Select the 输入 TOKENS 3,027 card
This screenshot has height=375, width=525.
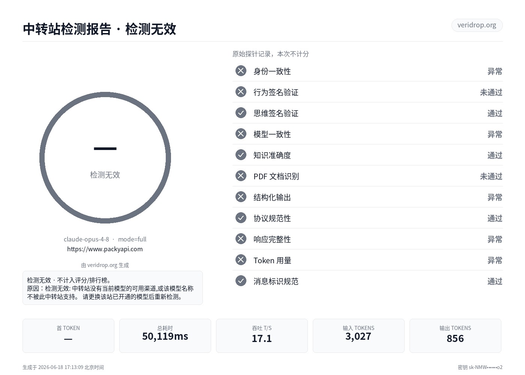click(x=358, y=336)
